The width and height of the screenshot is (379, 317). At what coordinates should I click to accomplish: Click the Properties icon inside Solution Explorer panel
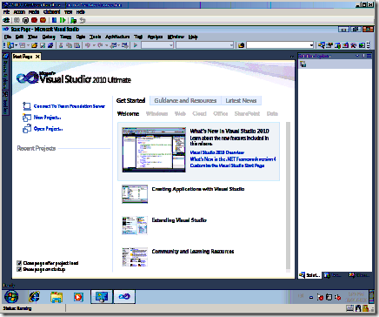pyautogui.click(x=303, y=64)
